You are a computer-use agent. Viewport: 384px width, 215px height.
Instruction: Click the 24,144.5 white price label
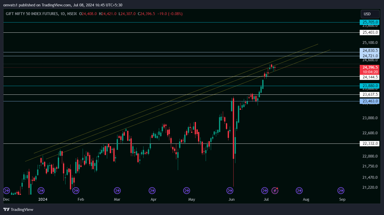click(370, 77)
